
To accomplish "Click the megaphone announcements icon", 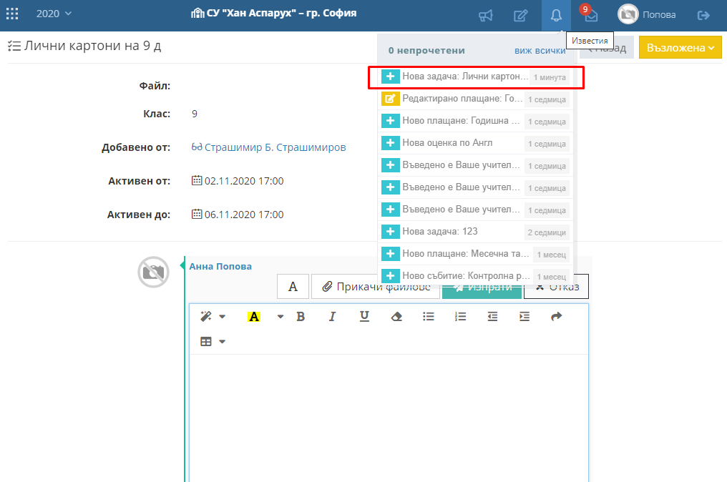I will (486, 15).
